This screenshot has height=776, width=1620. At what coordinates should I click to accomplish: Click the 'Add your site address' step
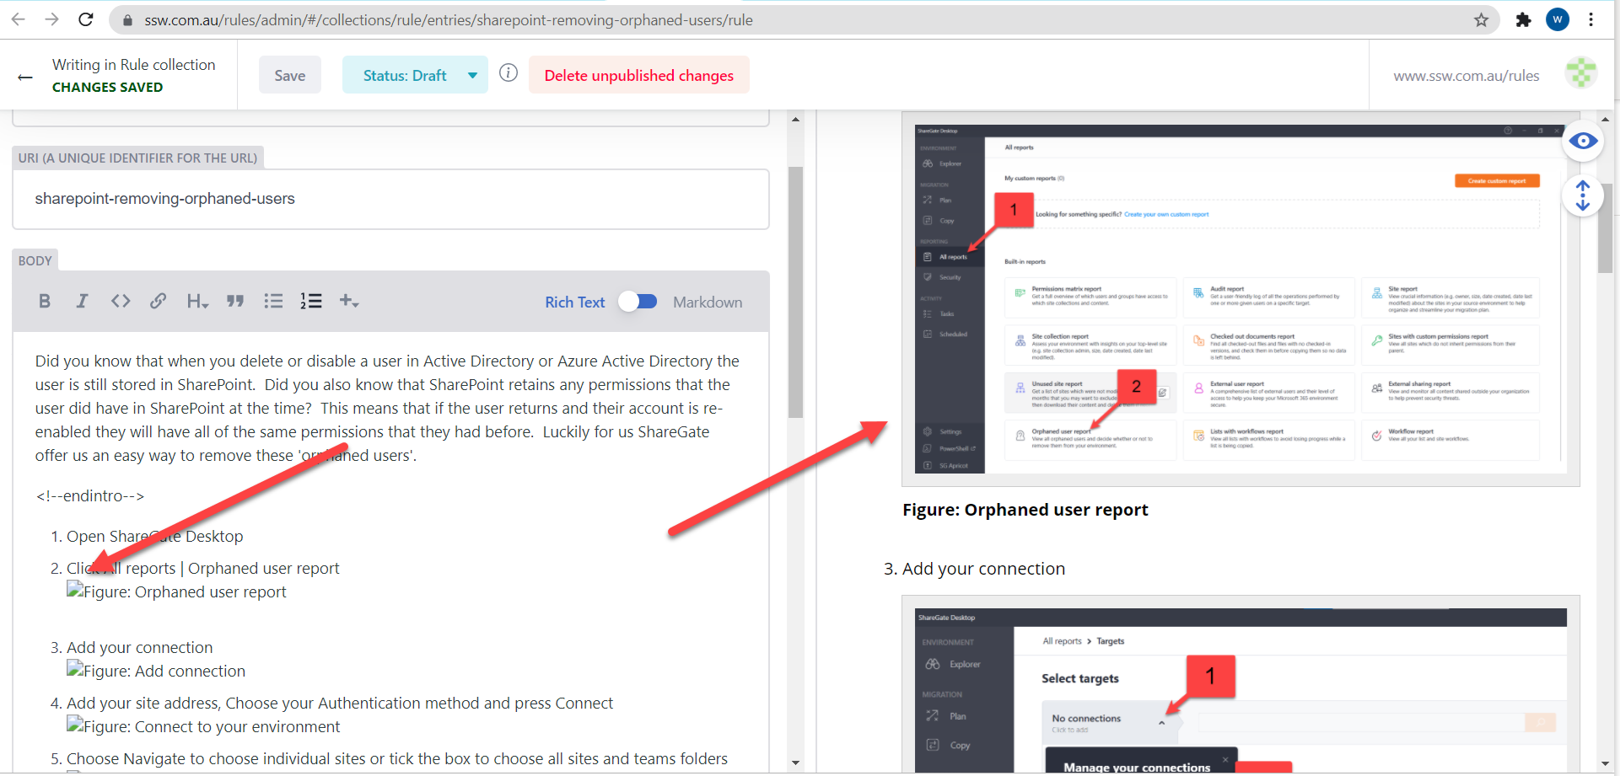pos(340,704)
